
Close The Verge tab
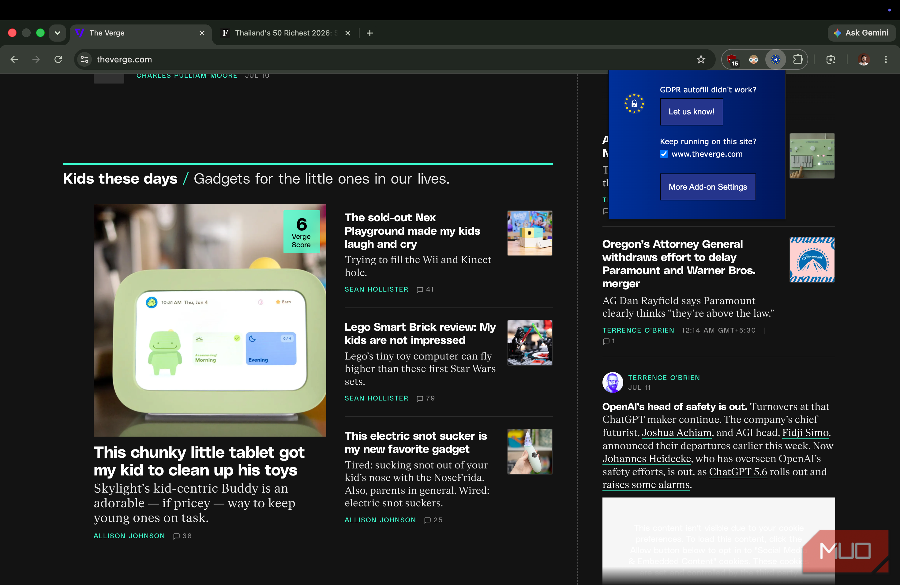[x=202, y=33]
